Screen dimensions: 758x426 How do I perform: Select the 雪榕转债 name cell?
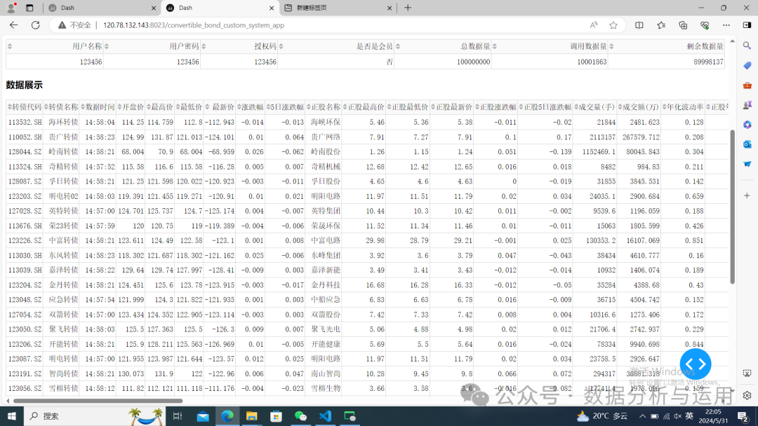pos(61,388)
